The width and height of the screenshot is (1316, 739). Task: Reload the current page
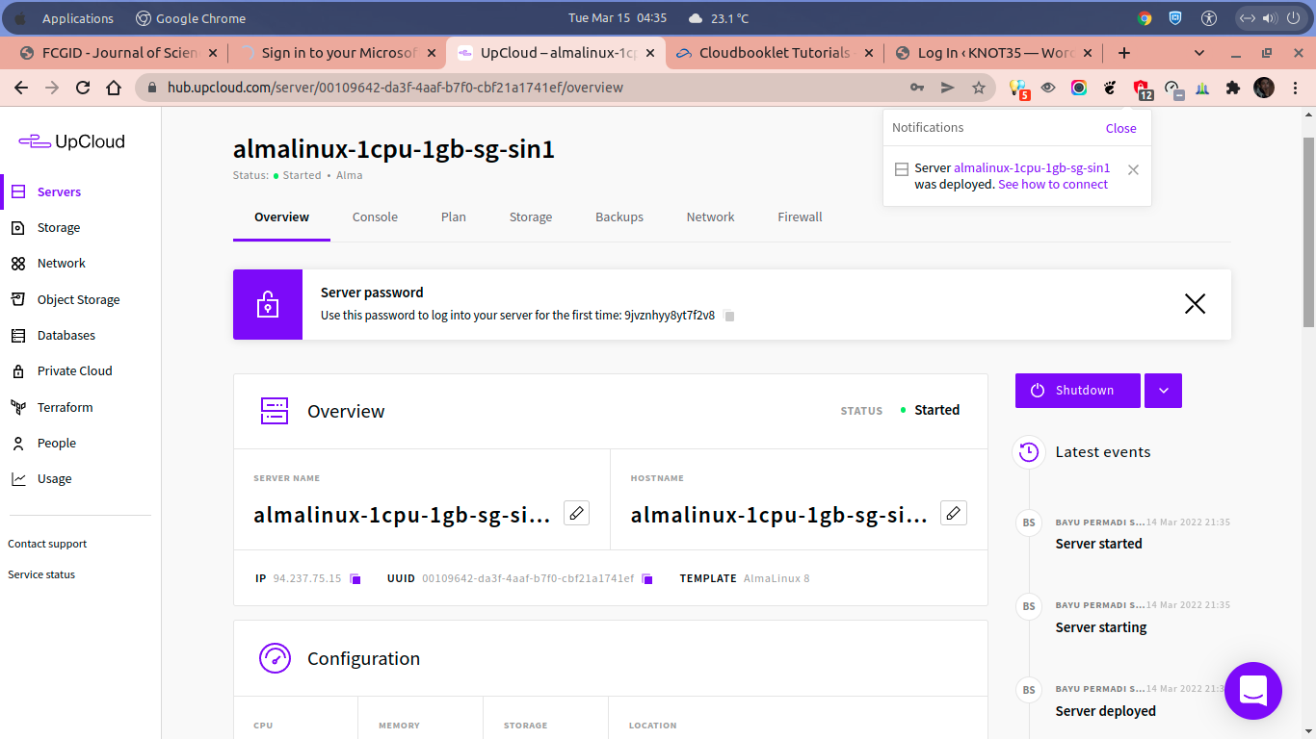[83, 88]
